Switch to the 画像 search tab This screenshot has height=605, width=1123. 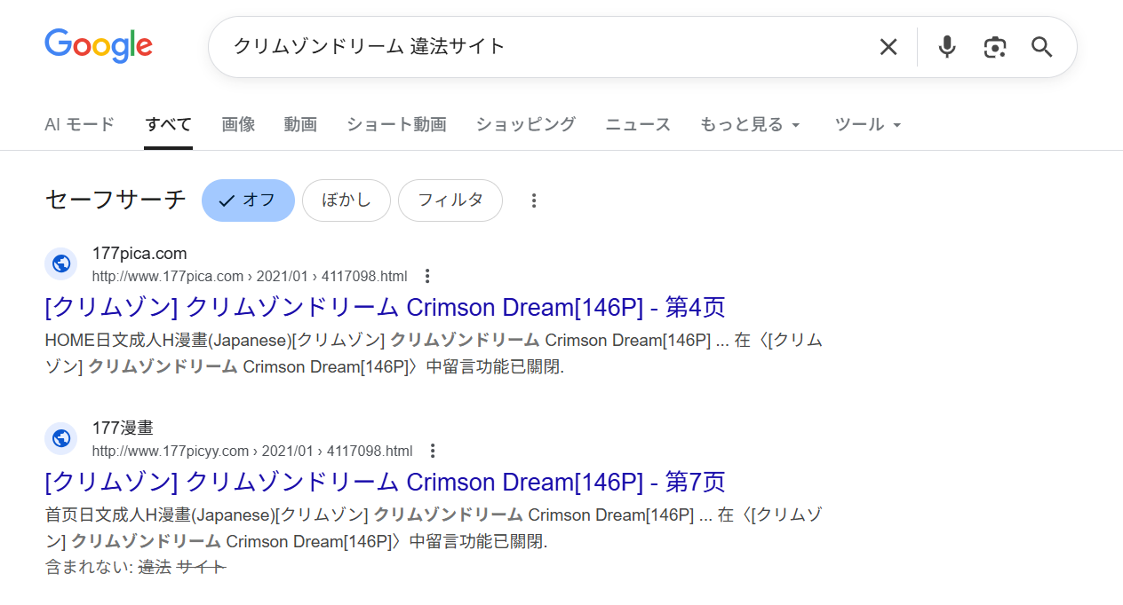point(238,124)
